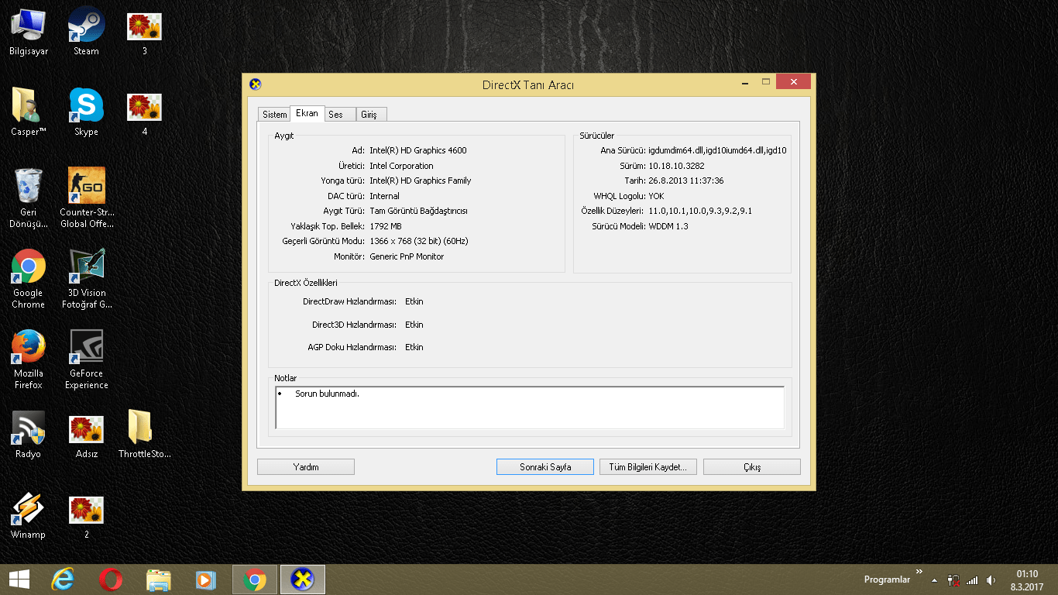This screenshot has height=595, width=1058.
Task: Switch to Chrome via taskbar button
Action: (255, 580)
